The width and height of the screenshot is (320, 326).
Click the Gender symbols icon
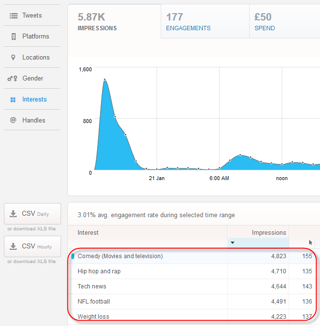[x=13, y=79]
